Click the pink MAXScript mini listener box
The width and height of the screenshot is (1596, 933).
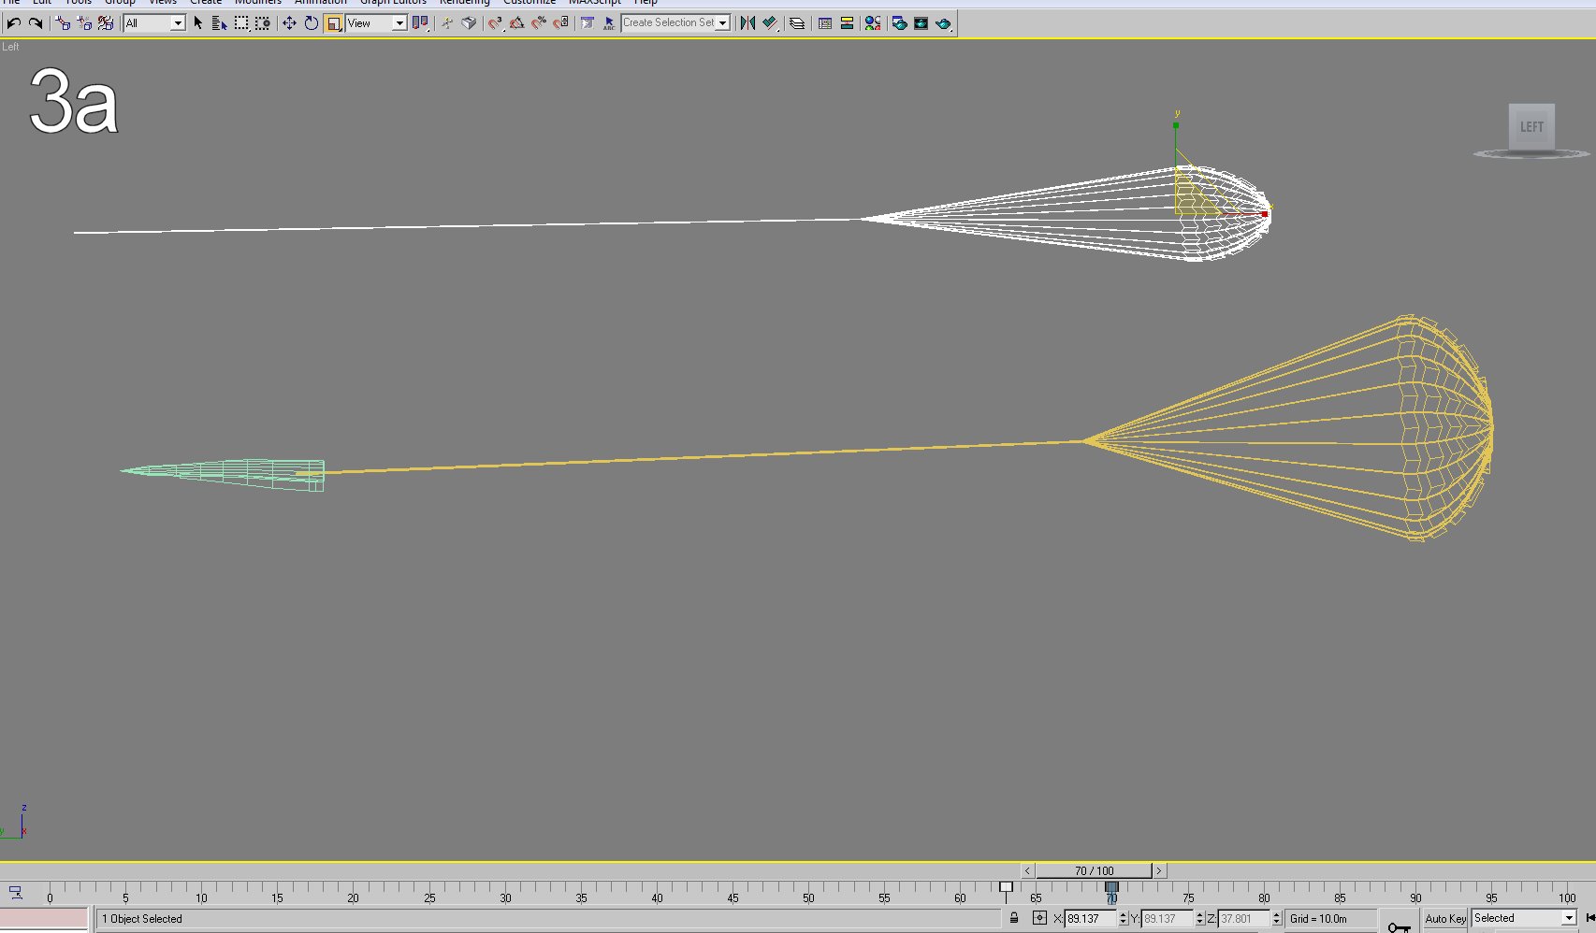pos(44,918)
